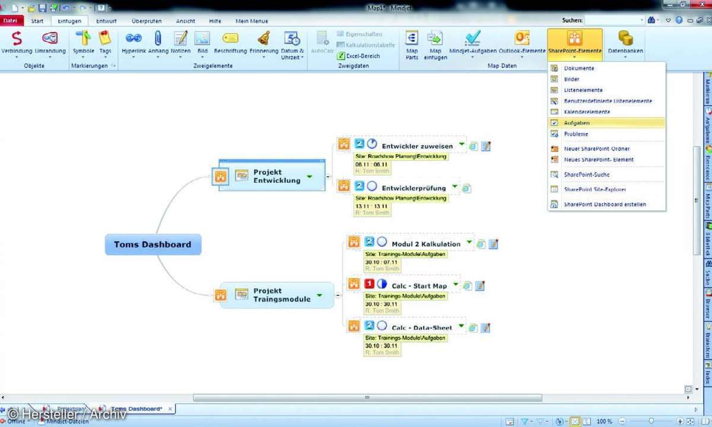Viewport: 712px width, 427px height.
Task: Open SharePoint Site-Explorer from the menu
Action: point(606,189)
